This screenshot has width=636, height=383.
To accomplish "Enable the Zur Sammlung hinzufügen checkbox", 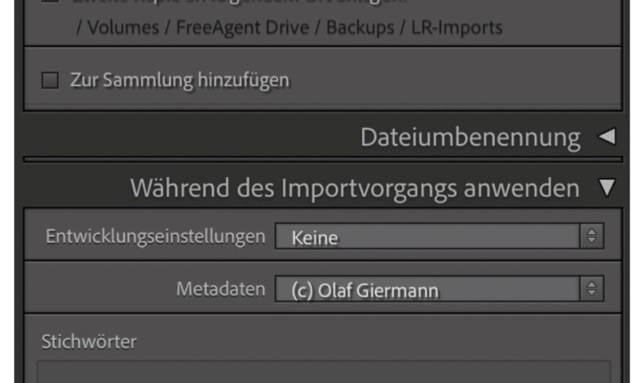I will click(x=50, y=80).
